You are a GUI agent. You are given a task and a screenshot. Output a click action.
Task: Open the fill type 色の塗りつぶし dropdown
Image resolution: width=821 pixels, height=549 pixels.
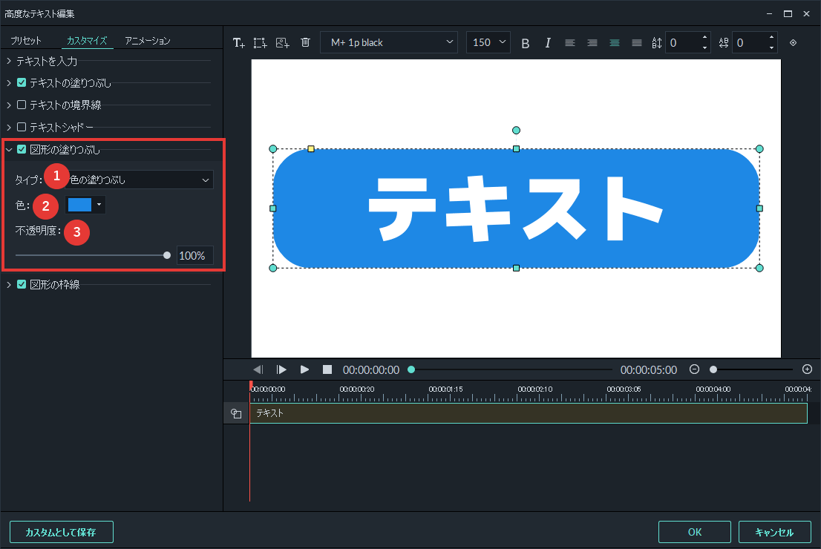click(140, 180)
